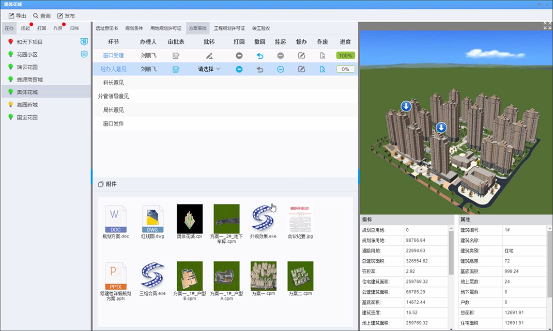Click the 批转 pen icon on 窗口受理 row
This screenshot has width=553, height=331.
[208, 55]
